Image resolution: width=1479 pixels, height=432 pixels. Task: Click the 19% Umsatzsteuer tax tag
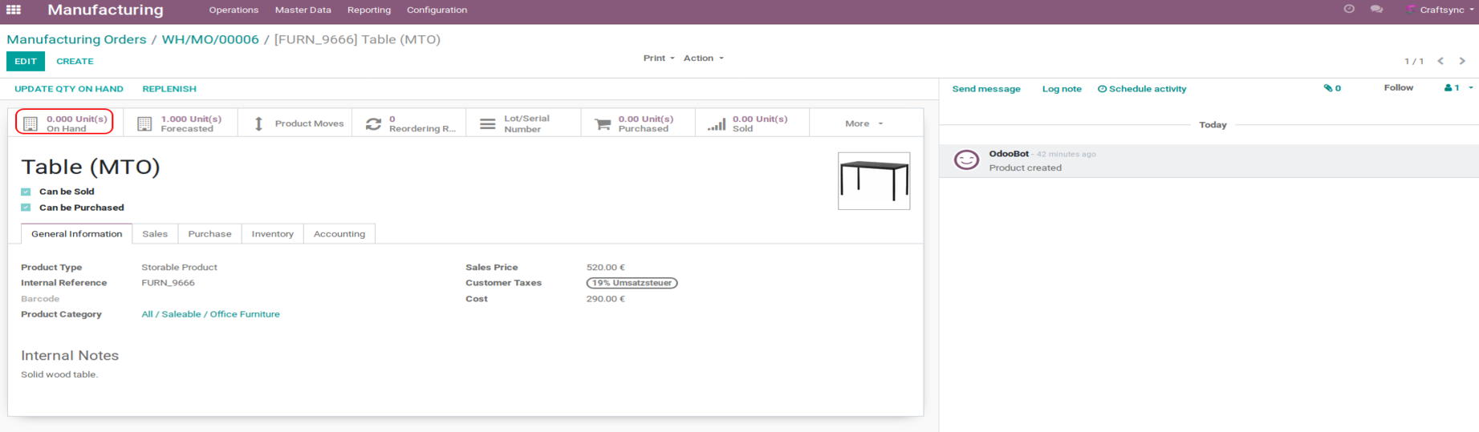point(632,283)
